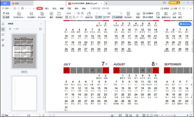Zoom in with the plus magnifier
The width and height of the screenshot is (194, 117).
click(82, 13)
